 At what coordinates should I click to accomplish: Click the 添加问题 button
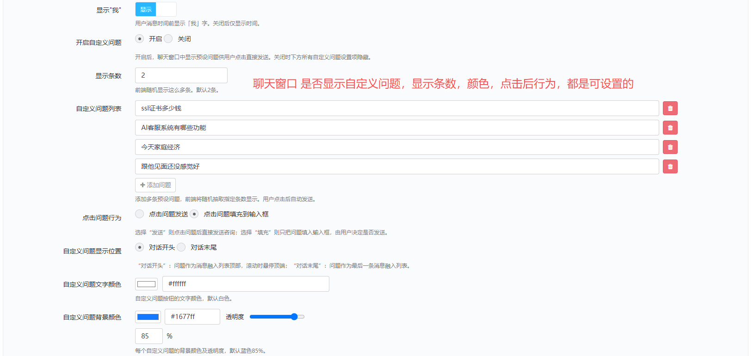(155, 185)
